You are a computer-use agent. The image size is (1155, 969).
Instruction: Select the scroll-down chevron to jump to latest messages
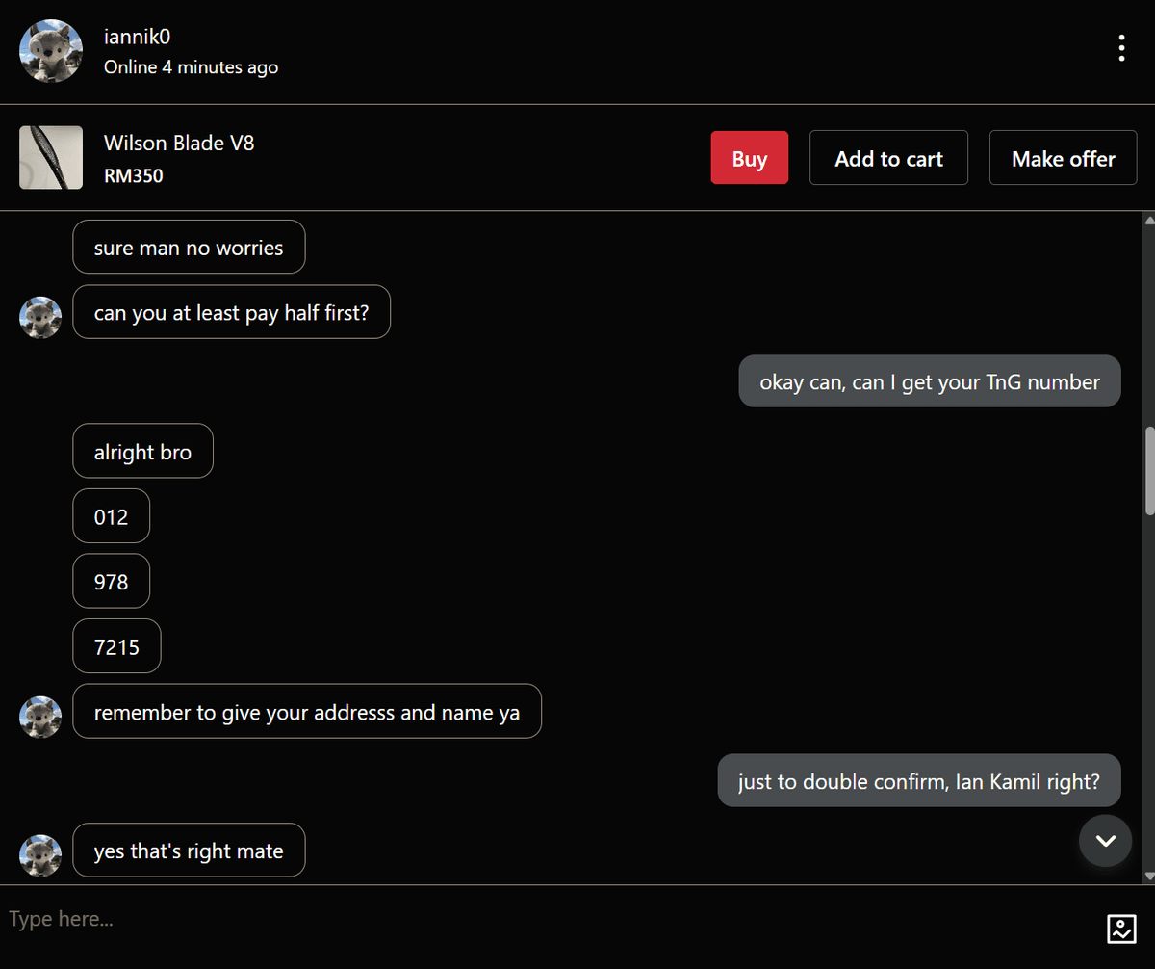(x=1105, y=840)
